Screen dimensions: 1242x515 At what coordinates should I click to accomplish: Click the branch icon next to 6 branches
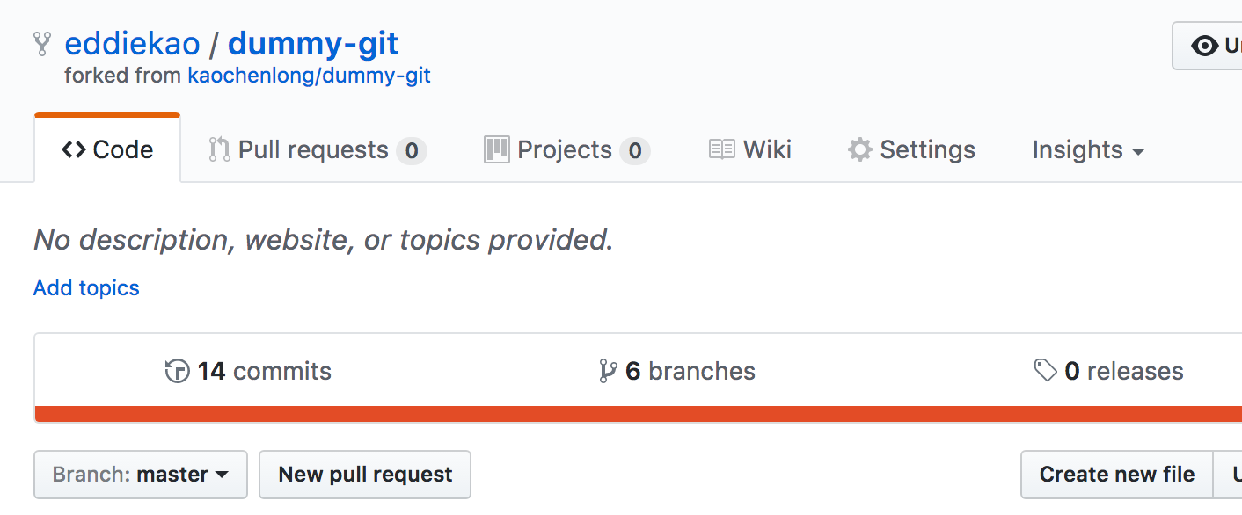point(607,372)
